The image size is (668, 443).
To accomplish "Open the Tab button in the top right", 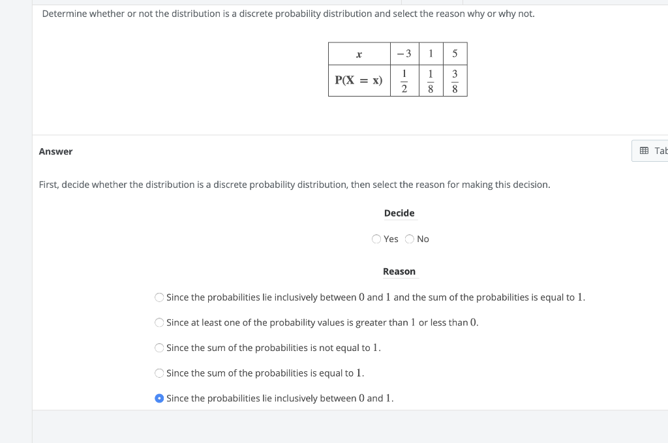I will 656,151.
